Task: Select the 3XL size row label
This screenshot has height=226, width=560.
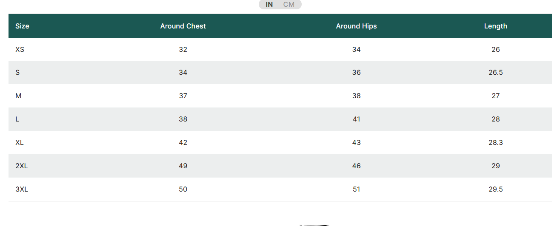Action: pyautogui.click(x=22, y=189)
